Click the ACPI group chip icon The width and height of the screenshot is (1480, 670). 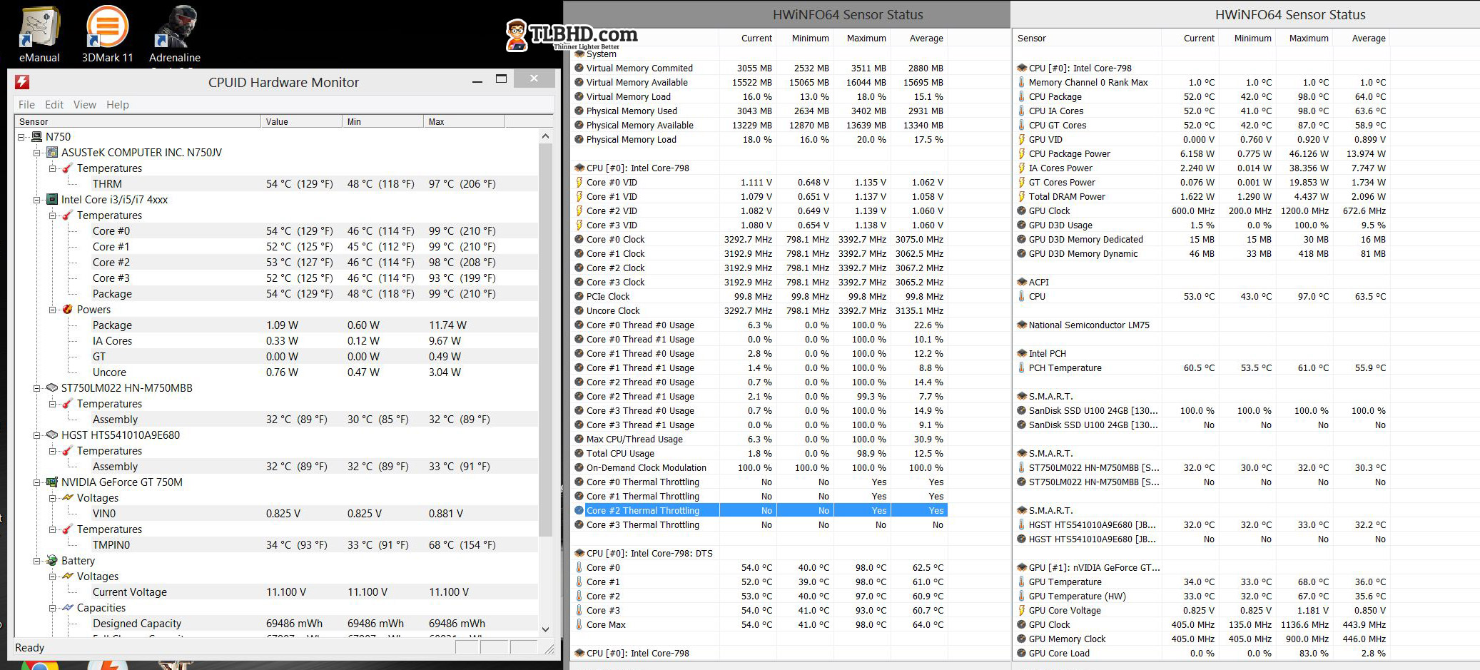(1022, 283)
